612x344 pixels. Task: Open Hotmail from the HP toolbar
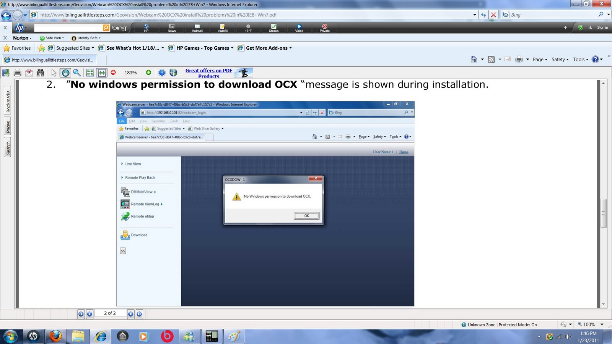point(197,28)
